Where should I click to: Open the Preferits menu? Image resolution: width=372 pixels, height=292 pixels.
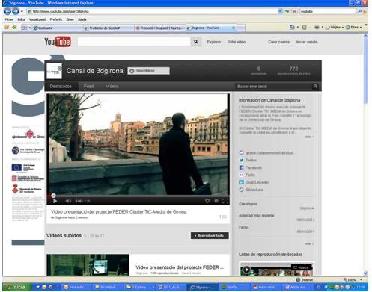coord(56,19)
